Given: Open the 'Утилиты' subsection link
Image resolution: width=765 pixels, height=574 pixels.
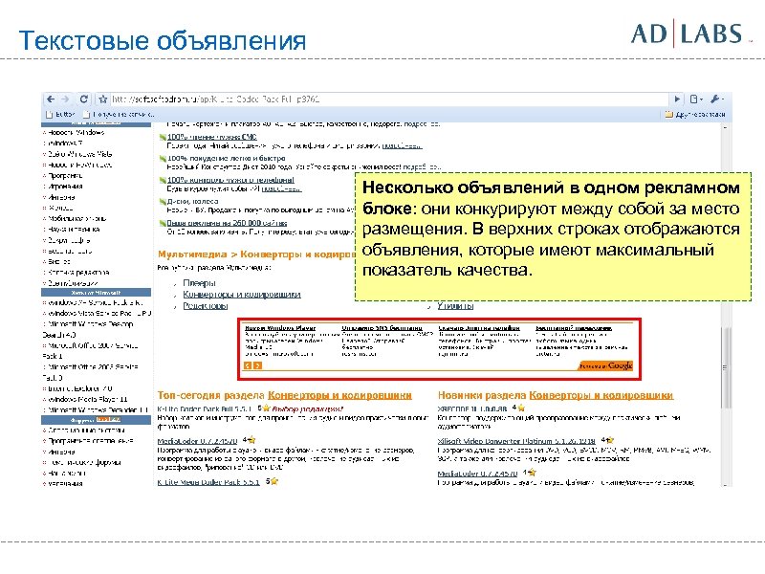Looking at the screenshot, I should 455,306.
